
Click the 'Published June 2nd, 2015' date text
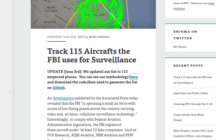[65, 37]
